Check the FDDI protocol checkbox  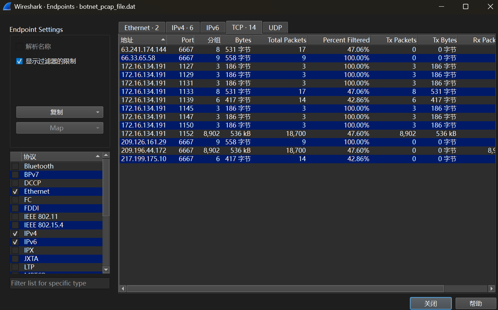[x=15, y=208]
